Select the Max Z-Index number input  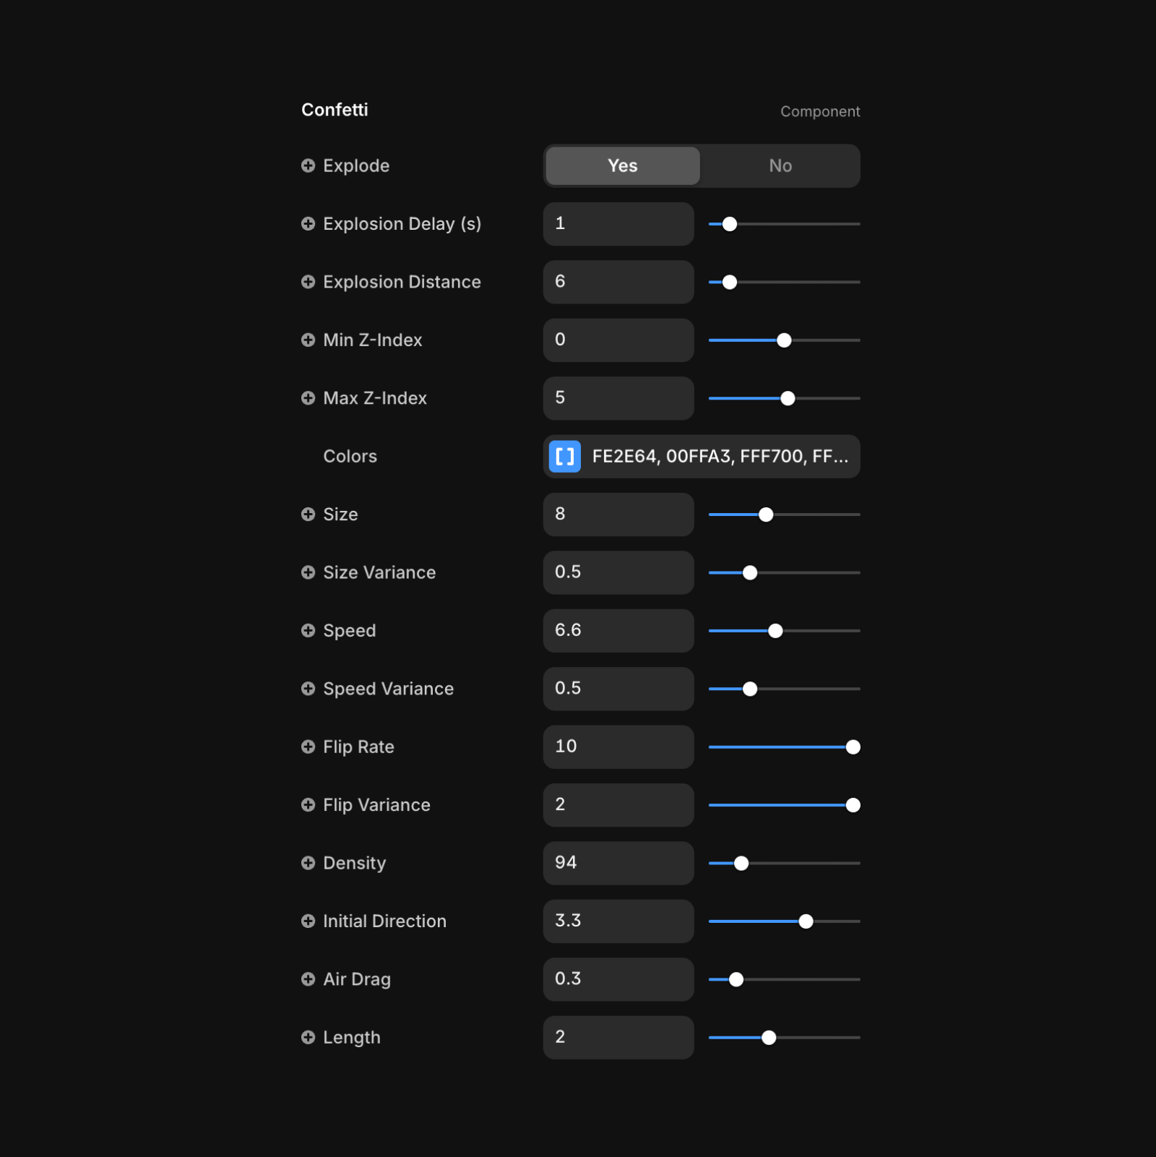618,399
